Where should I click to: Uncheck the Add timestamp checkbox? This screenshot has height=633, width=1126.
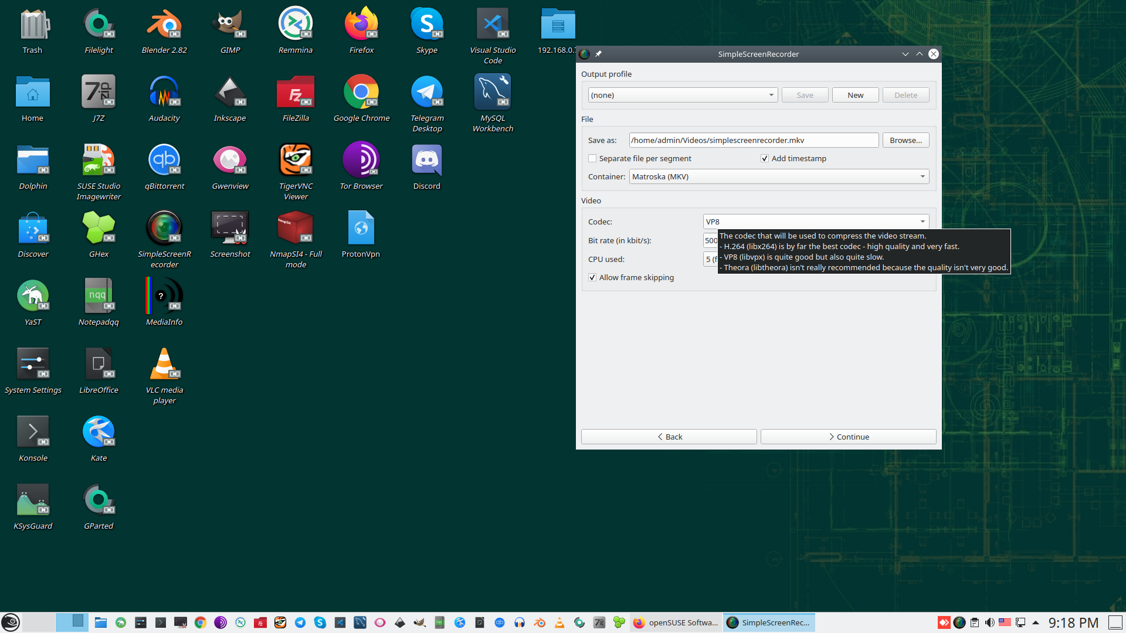coord(765,159)
